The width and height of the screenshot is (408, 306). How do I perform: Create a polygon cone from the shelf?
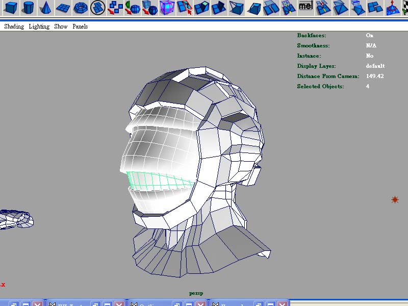45,8
